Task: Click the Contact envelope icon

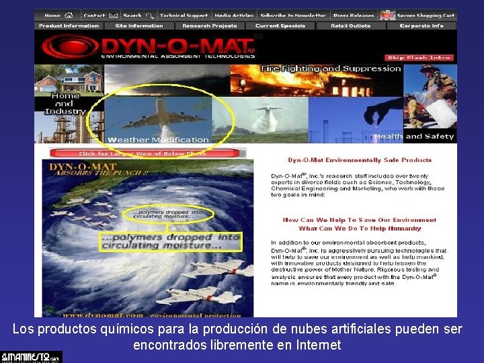Action: (114, 15)
